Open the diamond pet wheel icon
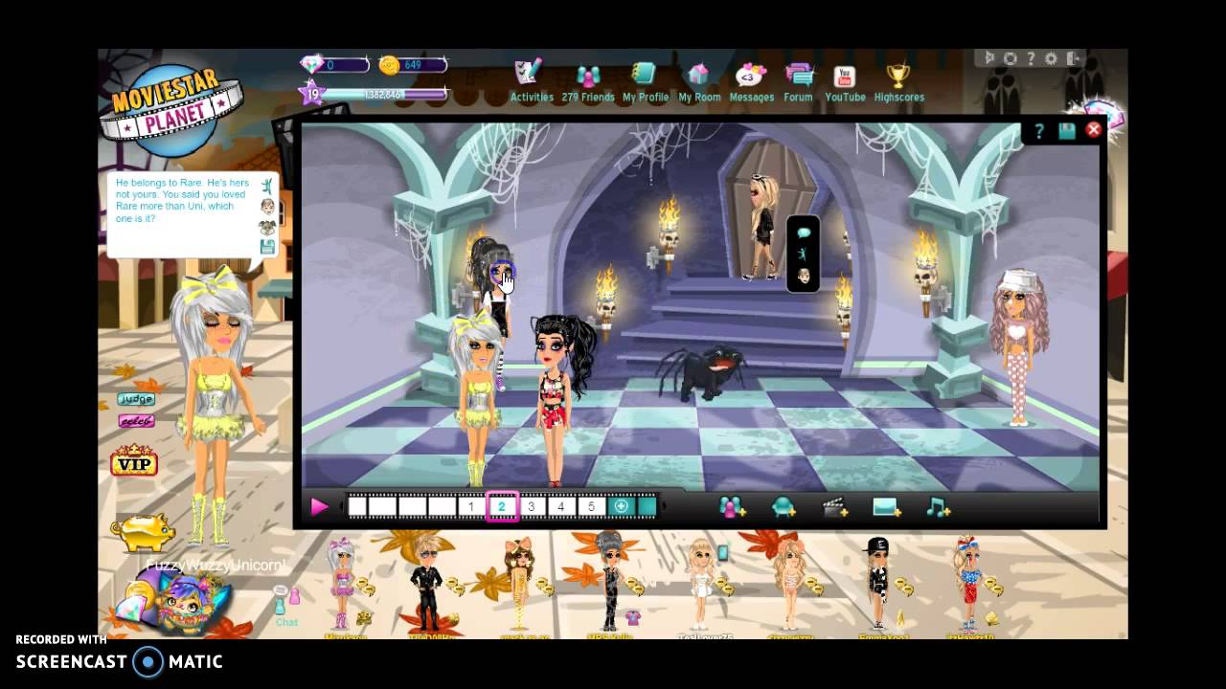This screenshot has height=689, width=1226. [x=172, y=604]
